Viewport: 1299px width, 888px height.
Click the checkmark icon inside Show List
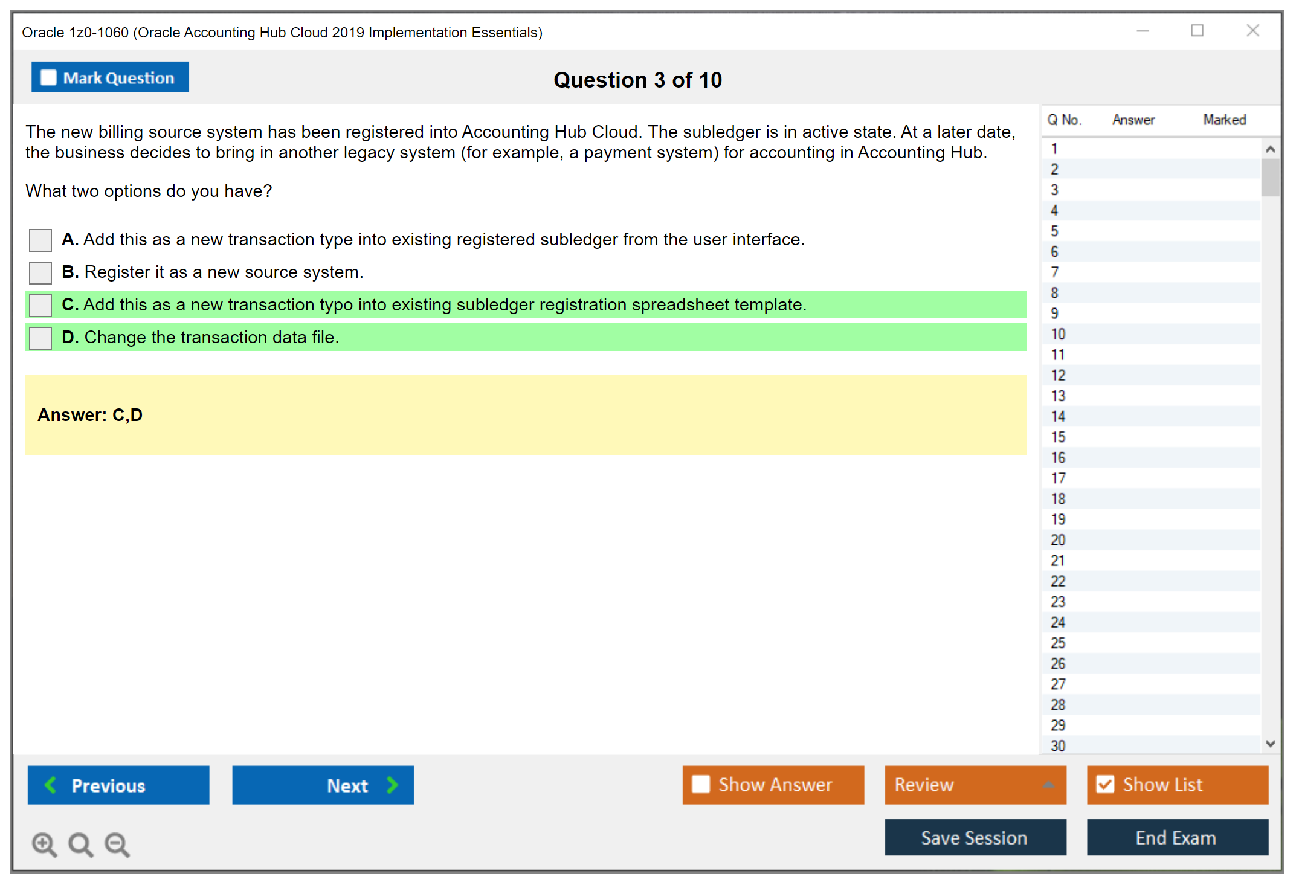(x=1106, y=784)
